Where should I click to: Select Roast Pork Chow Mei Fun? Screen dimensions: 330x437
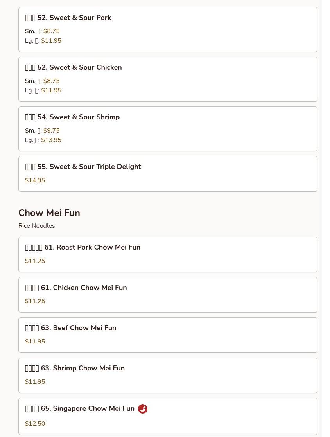coord(168,254)
